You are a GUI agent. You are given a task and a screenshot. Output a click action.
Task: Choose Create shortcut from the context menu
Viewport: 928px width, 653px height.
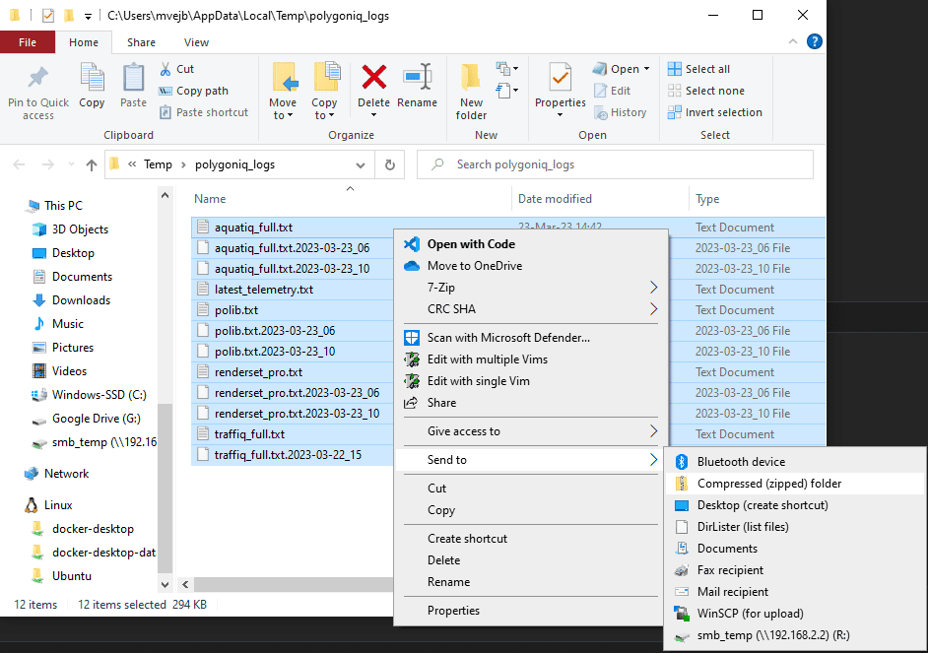coord(467,538)
